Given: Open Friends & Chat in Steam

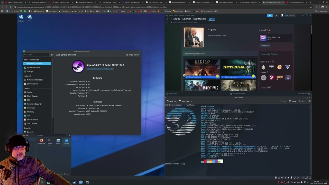Looking at the screenshot, I should tap(304, 94).
